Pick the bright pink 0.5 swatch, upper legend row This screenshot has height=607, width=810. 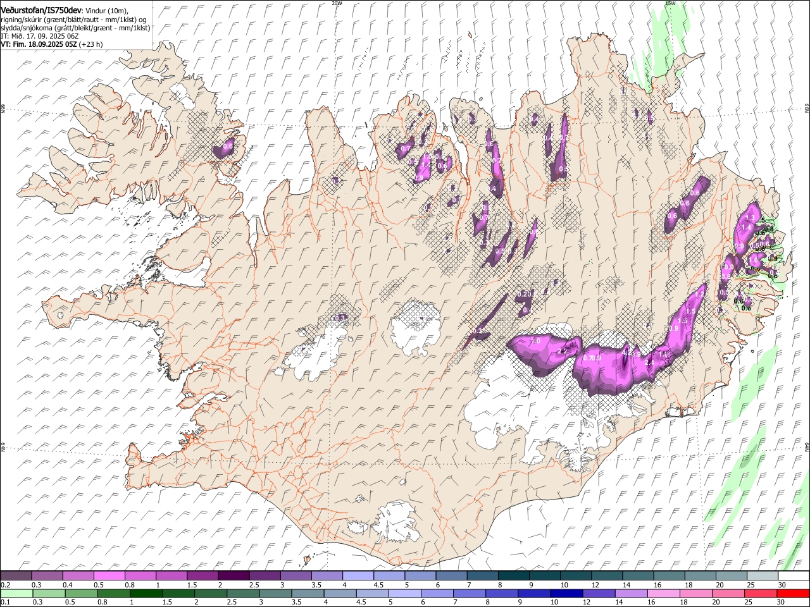coord(109,576)
